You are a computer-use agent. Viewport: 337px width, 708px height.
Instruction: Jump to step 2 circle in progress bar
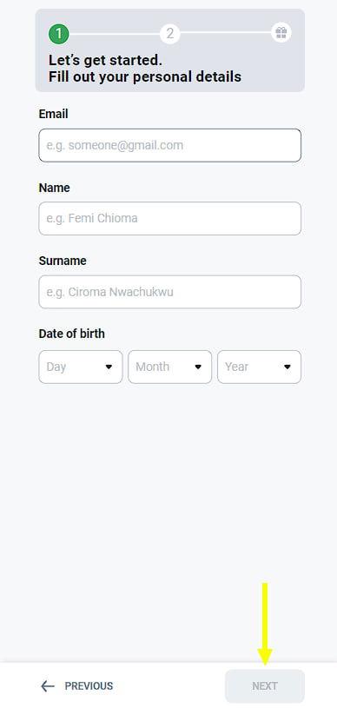170,33
